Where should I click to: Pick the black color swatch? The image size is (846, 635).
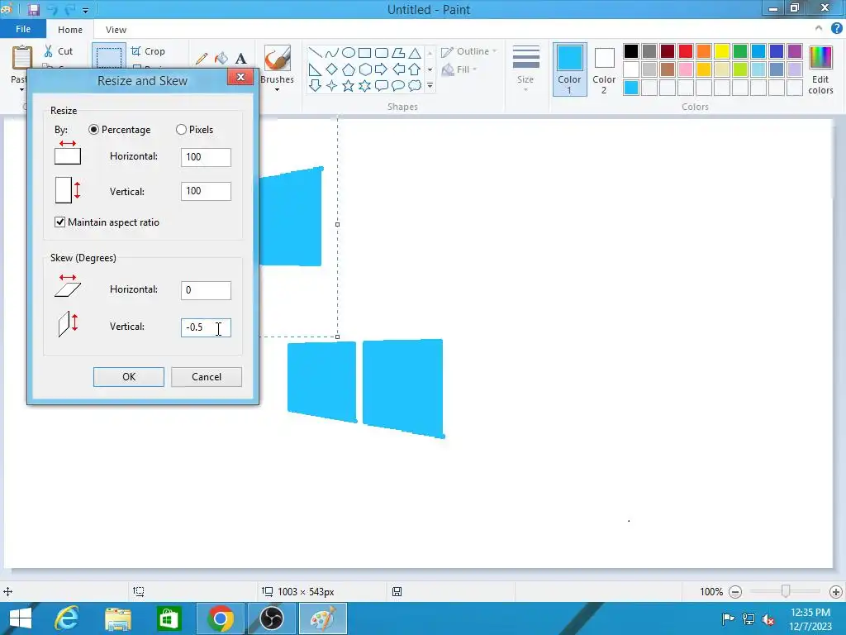631,51
